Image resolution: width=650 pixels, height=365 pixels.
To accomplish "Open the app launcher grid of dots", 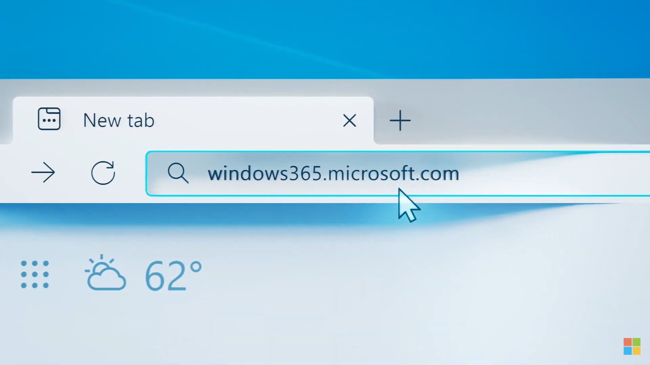I will [x=35, y=274].
